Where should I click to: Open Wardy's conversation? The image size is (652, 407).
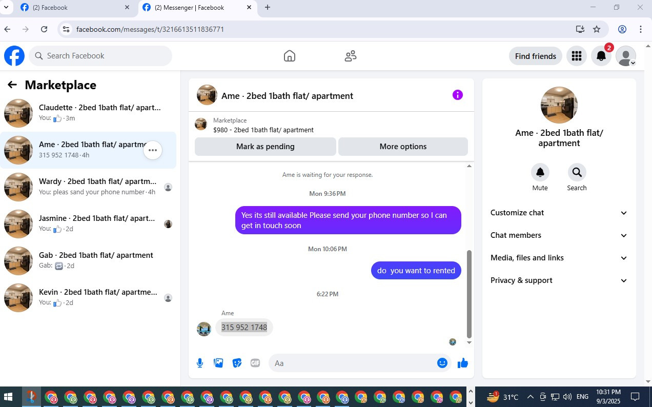pyautogui.click(x=88, y=187)
